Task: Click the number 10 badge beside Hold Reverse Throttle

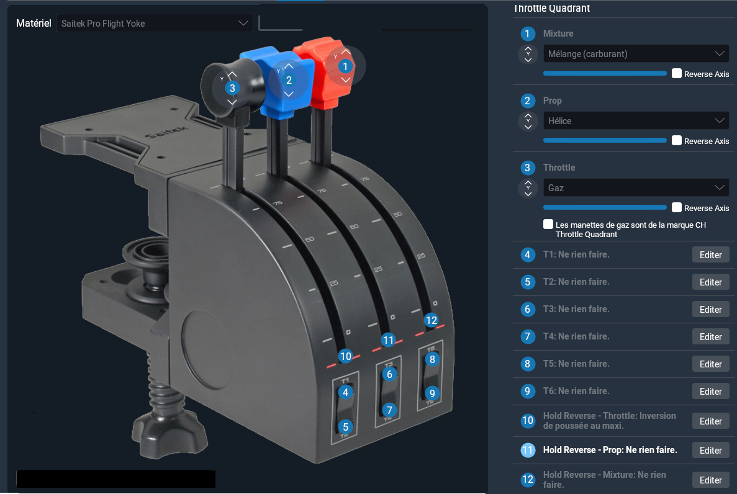Action: [527, 420]
